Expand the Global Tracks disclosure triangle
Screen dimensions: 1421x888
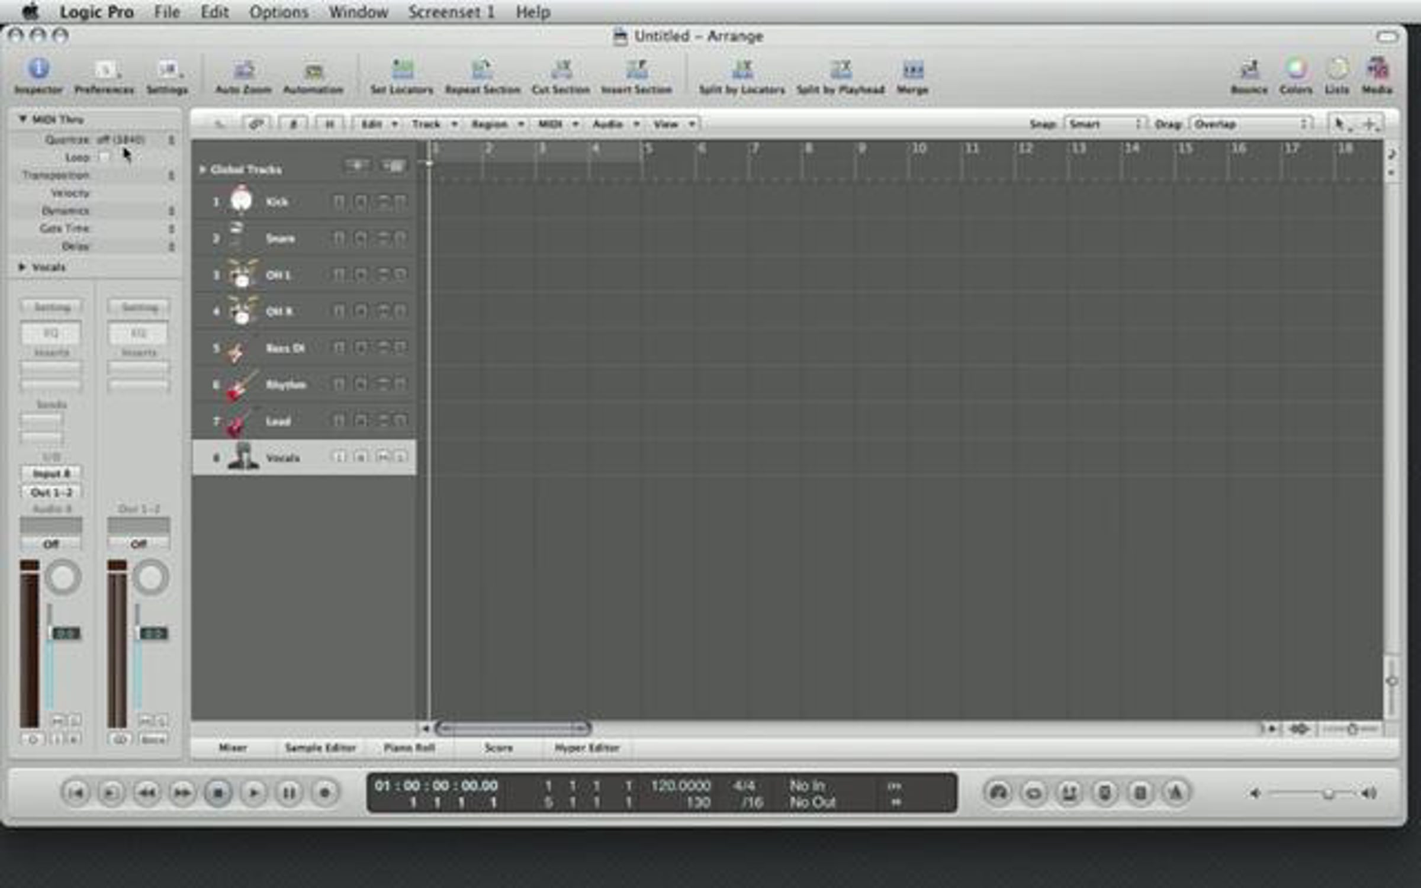point(202,170)
